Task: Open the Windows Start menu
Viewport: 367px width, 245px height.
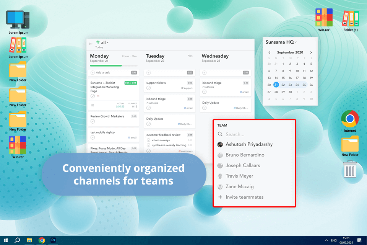Action: (6, 240)
